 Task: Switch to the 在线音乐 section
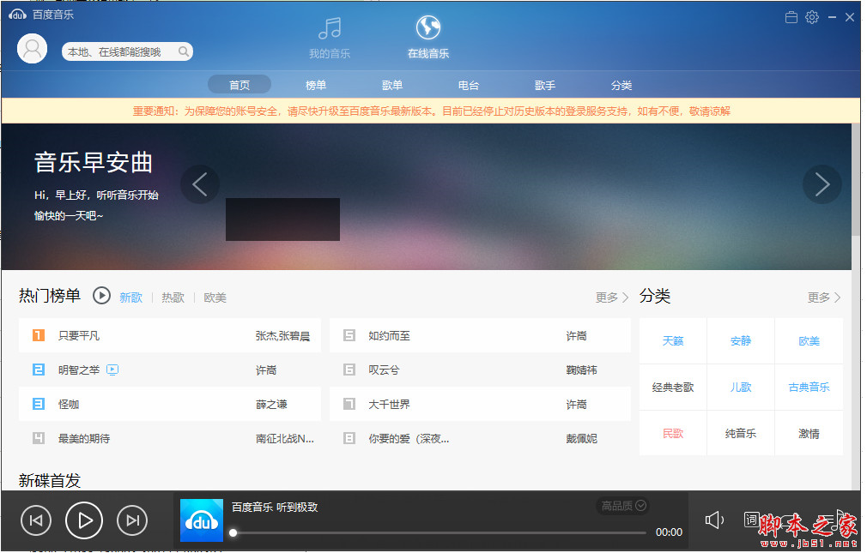pos(428,38)
